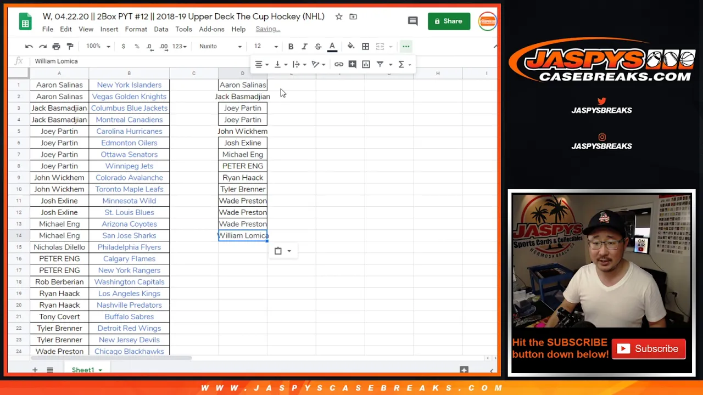
Task: Open the borders tool
Action: [365, 46]
